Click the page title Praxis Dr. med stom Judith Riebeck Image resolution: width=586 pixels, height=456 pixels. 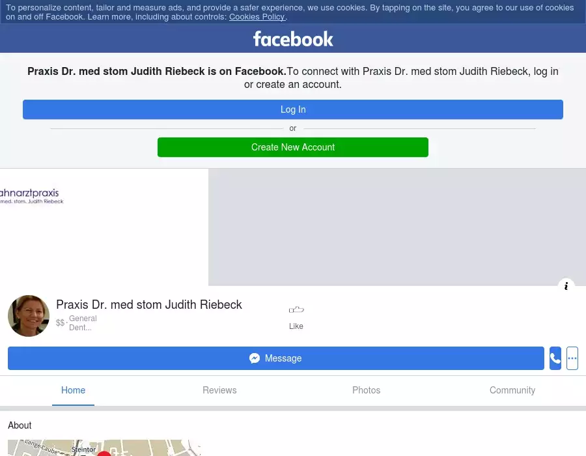[149, 305]
